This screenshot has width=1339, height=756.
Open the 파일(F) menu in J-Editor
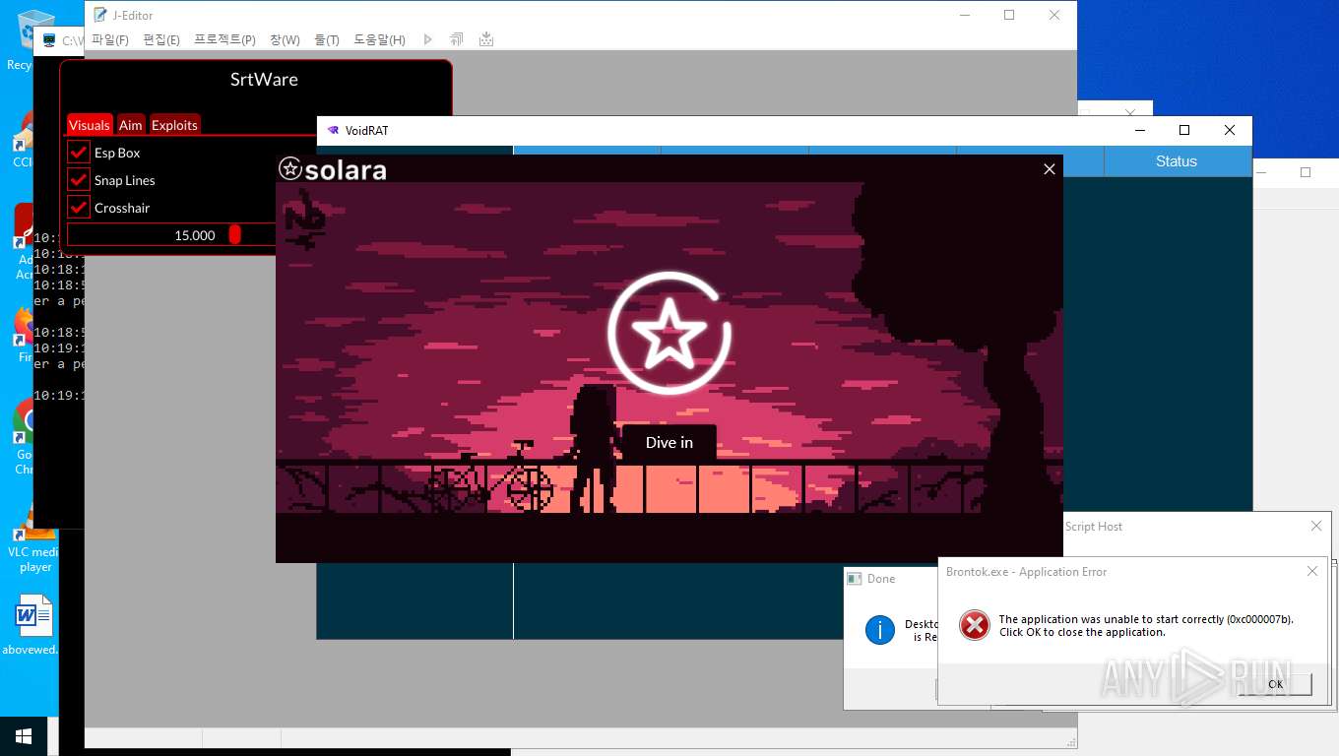[110, 39]
